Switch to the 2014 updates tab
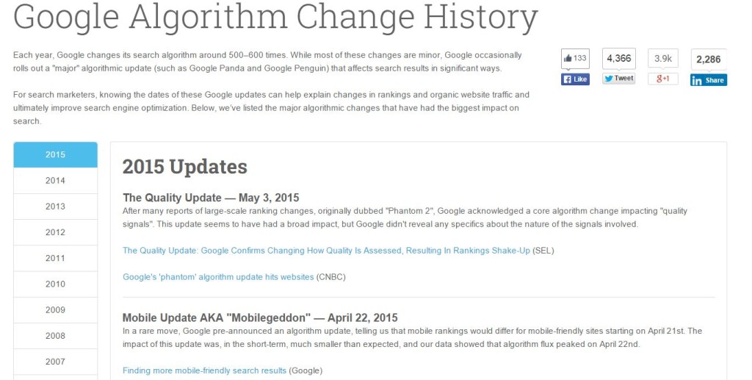Image resolution: width=752 pixels, height=380 pixels. [x=55, y=180]
